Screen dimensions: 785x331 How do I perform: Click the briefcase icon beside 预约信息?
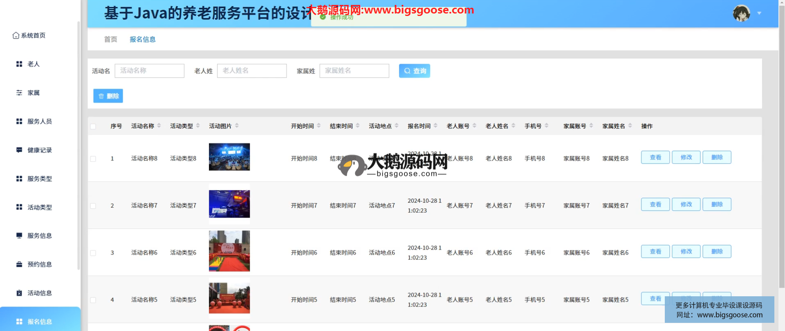coord(19,264)
